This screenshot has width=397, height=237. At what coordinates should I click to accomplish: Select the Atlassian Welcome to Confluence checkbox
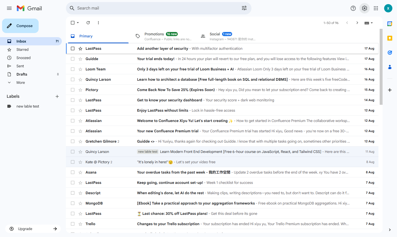(x=73, y=121)
